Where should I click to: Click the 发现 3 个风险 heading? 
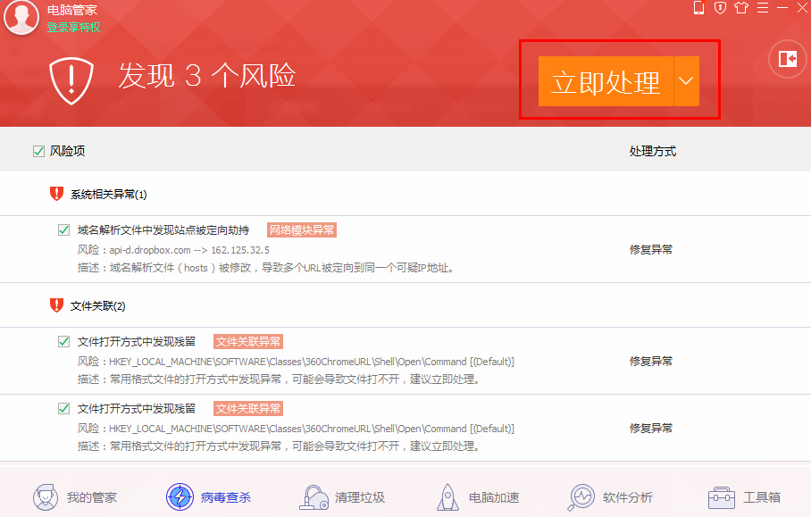coord(207,76)
